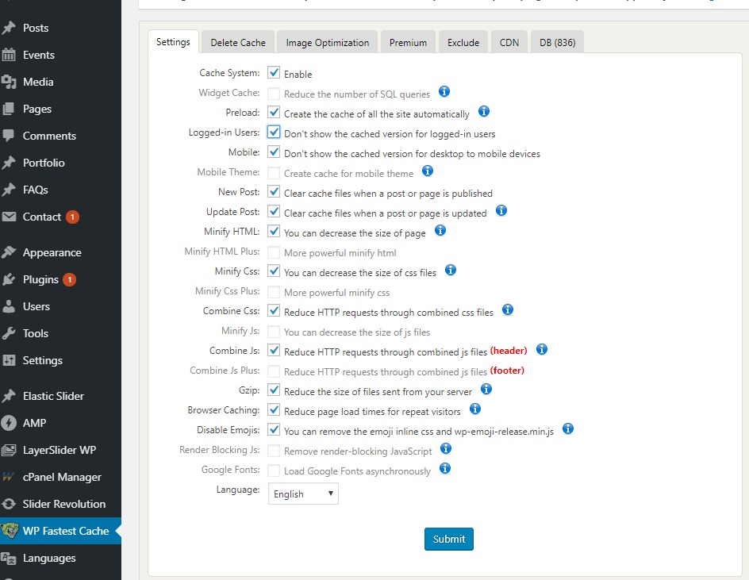Image resolution: width=749 pixels, height=580 pixels.
Task: Click the Contact envelope icon
Action: [9, 217]
